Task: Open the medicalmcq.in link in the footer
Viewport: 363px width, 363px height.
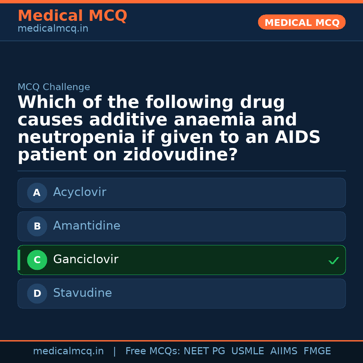Action: [x=68, y=351]
